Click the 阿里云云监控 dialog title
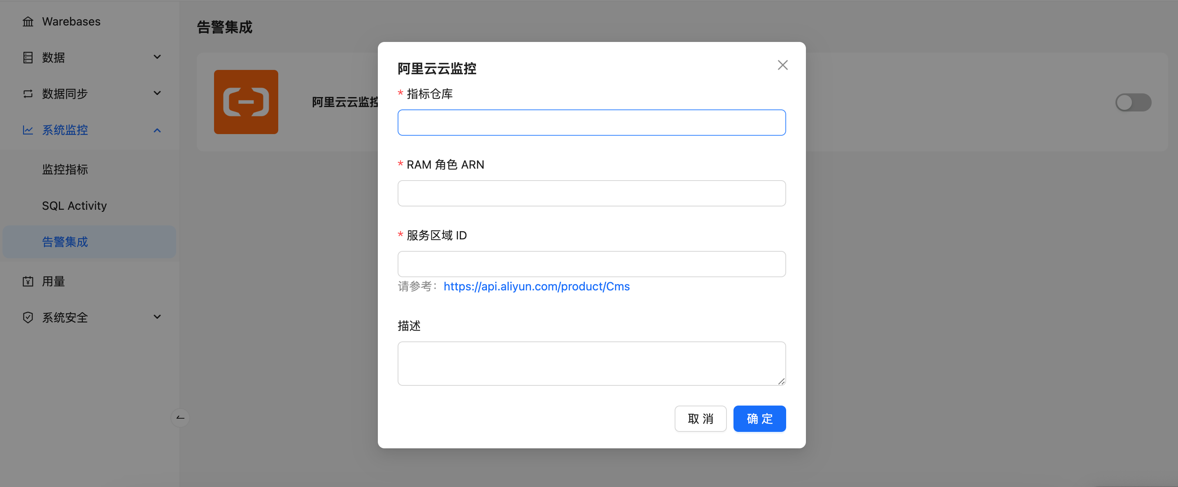The width and height of the screenshot is (1178, 487). (x=437, y=69)
